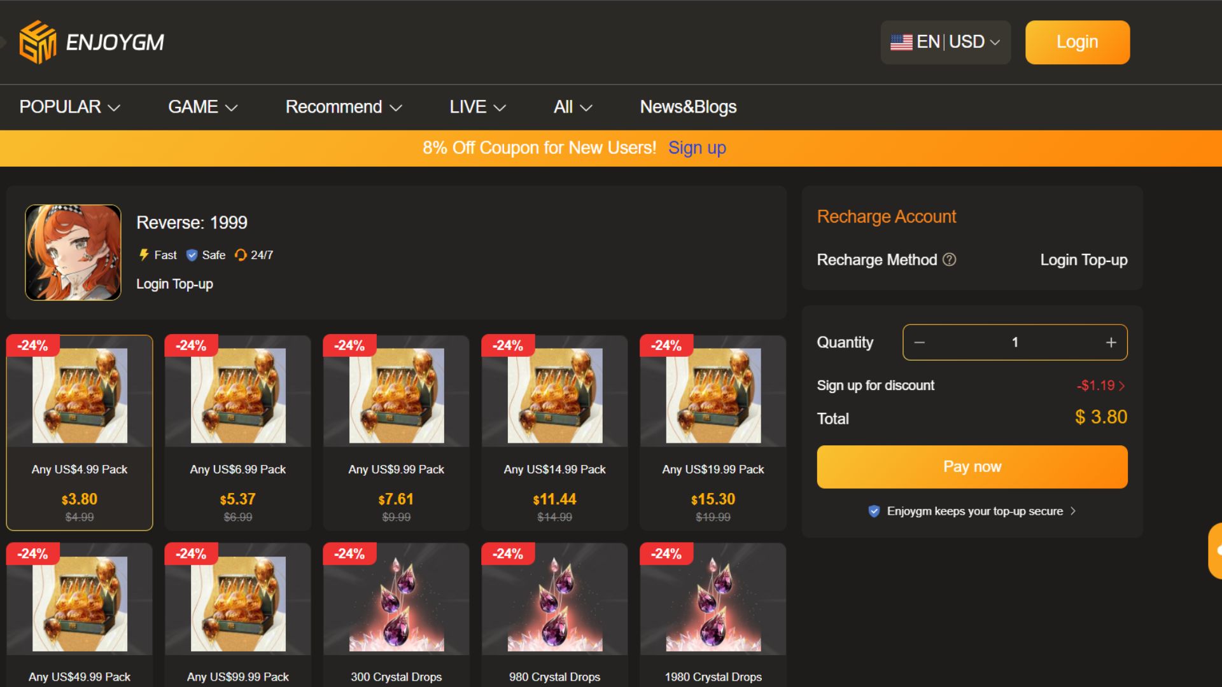Open the LIVE menu
This screenshot has height=687, width=1222.
477,107
